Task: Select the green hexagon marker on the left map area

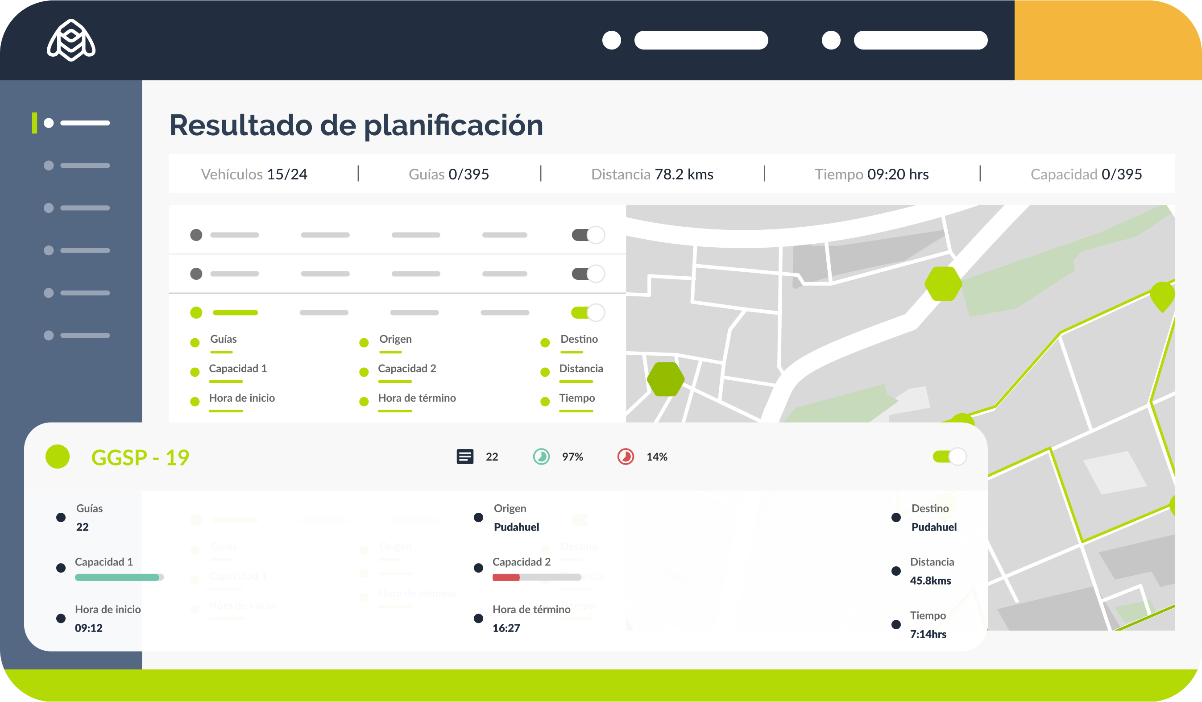Action: (x=666, y=379)
